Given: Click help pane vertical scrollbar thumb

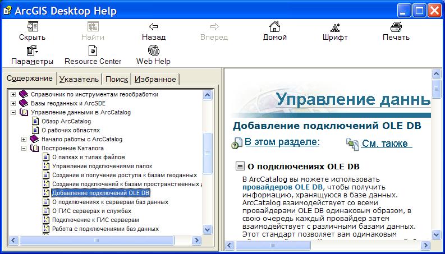Looking at the screenshot, I should (x=436, y=89).
